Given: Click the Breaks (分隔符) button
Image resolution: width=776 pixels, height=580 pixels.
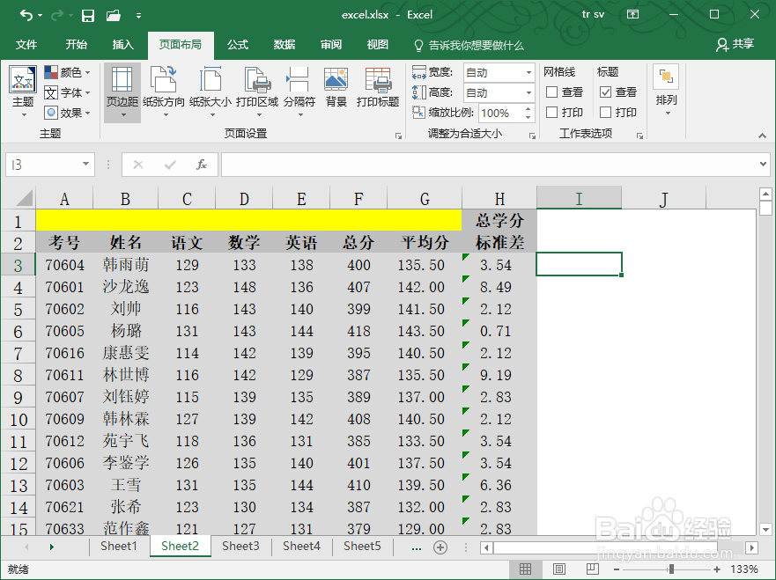Looking at the screenshot, I should tap(299, 93).
